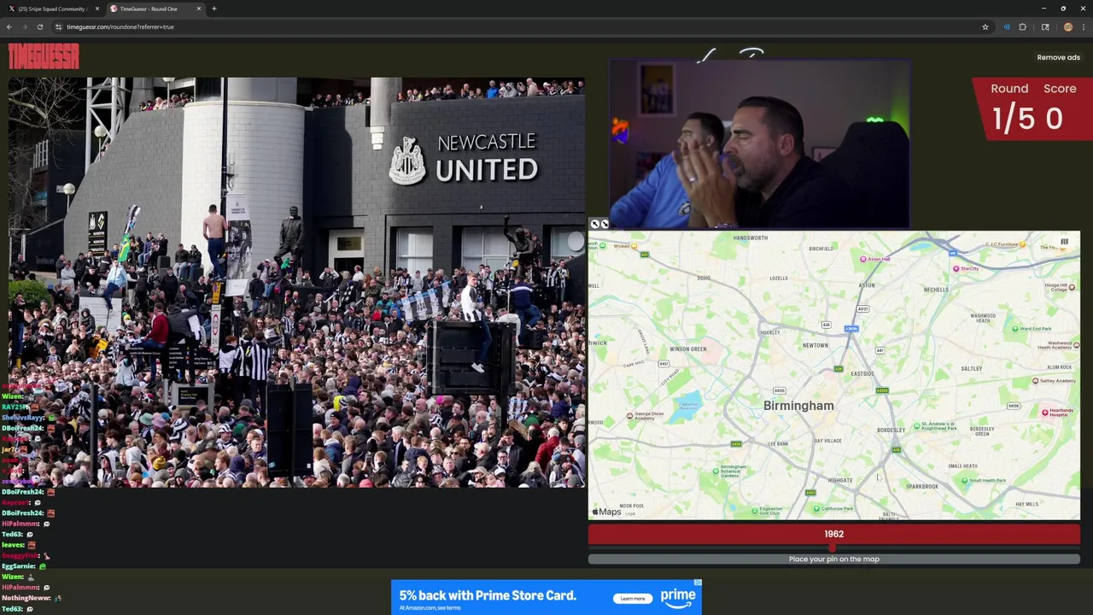Click the StarCity map marker
The width and height of the screenshot is (1093, 615).
click(x=956, y=268)
